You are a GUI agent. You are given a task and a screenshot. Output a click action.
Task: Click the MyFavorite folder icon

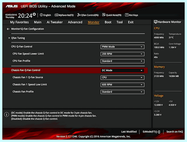(56, 15)
